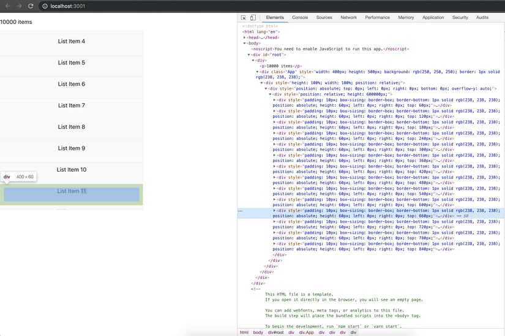The height and width of the screenshot is (336, 505).
Task: Collapse the div id root node
Action: 249,55
